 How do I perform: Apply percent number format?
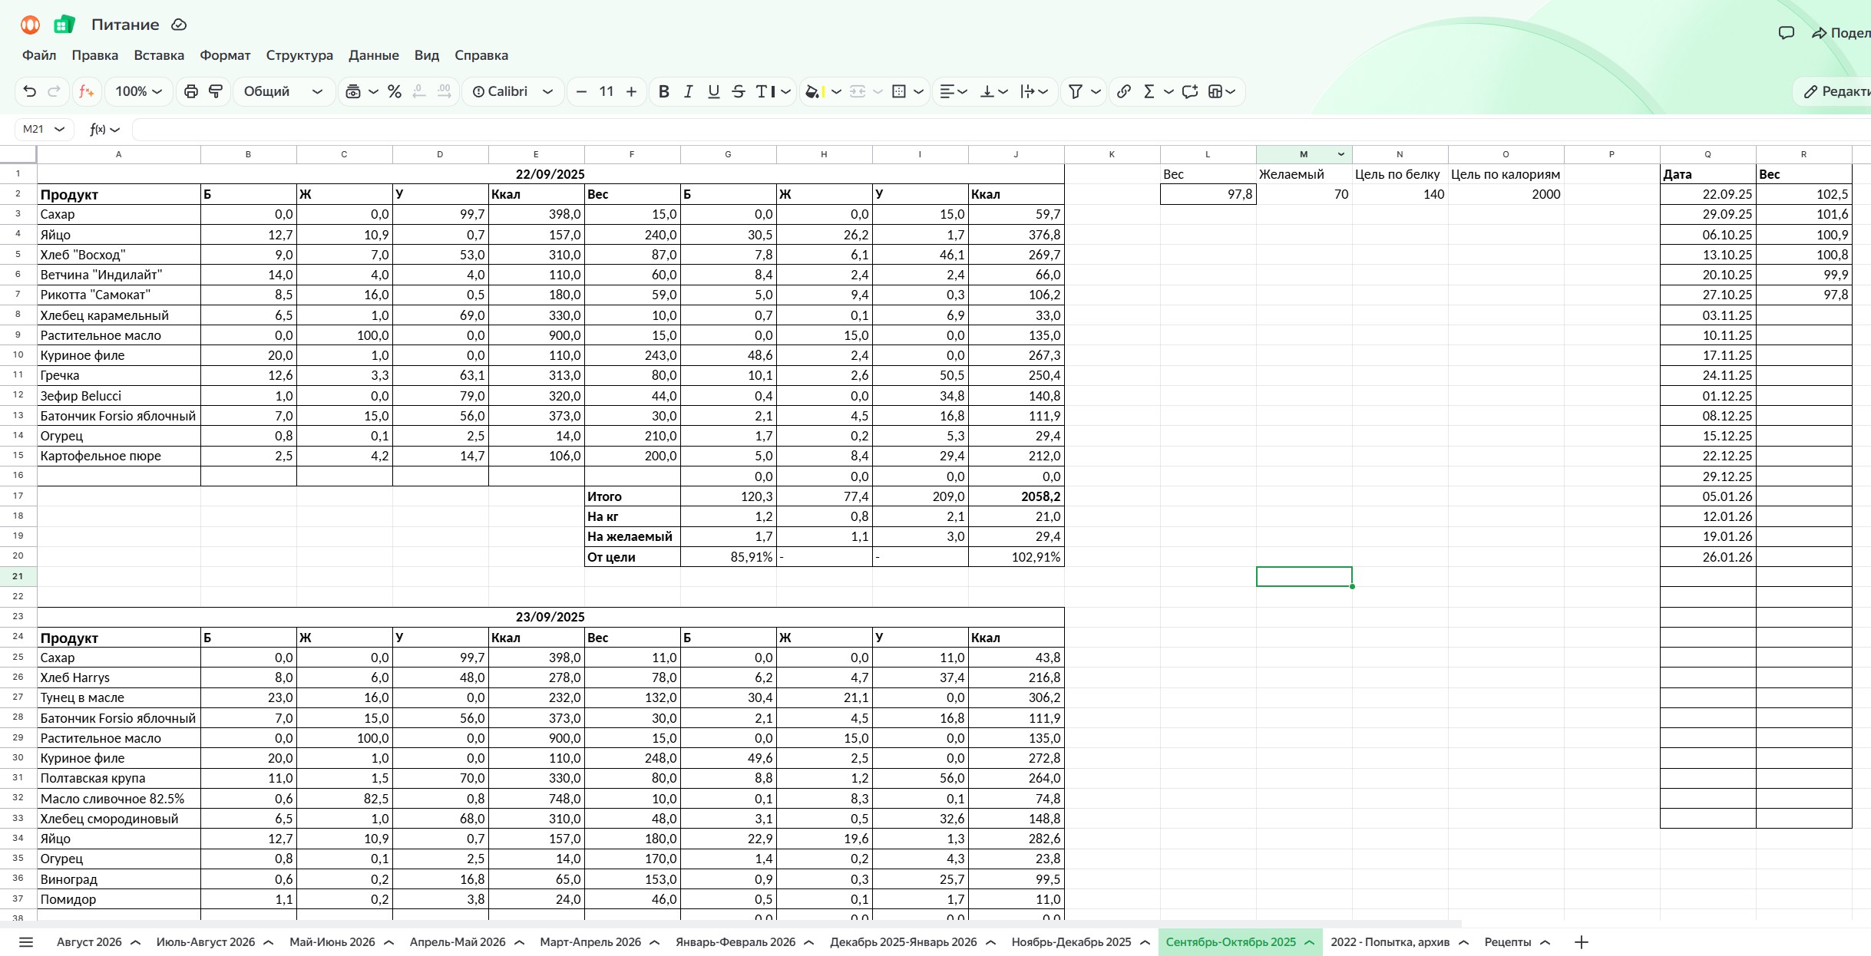click(x=395, y=91)
